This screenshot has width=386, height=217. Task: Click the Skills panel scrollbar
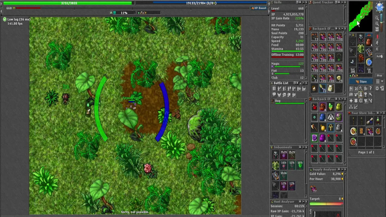click(306, 42)
